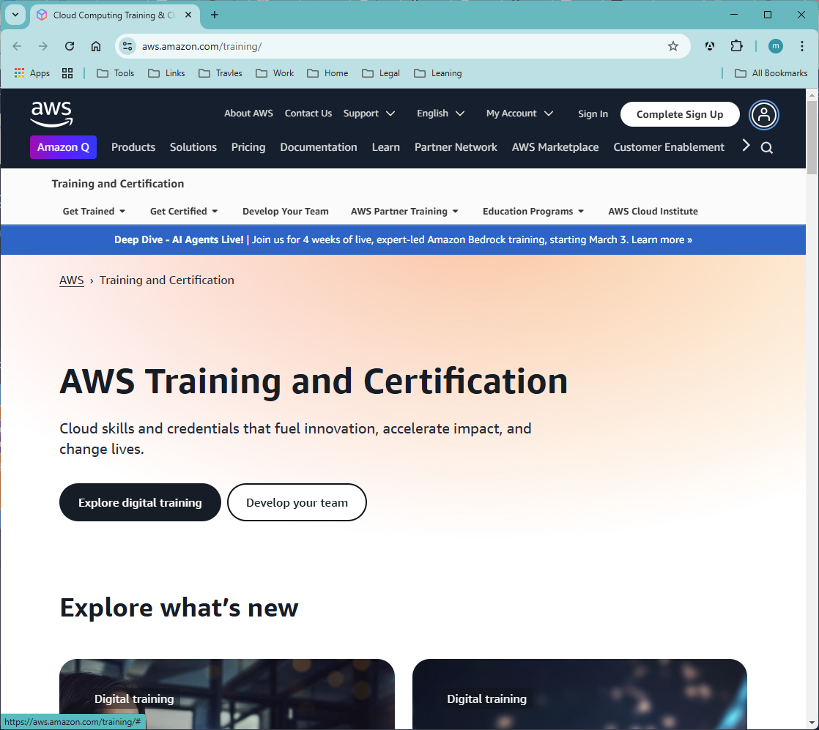Open the AWS Cloud Institute tab
This screenshot has width=819, height=730.
(x=653, y=212)
